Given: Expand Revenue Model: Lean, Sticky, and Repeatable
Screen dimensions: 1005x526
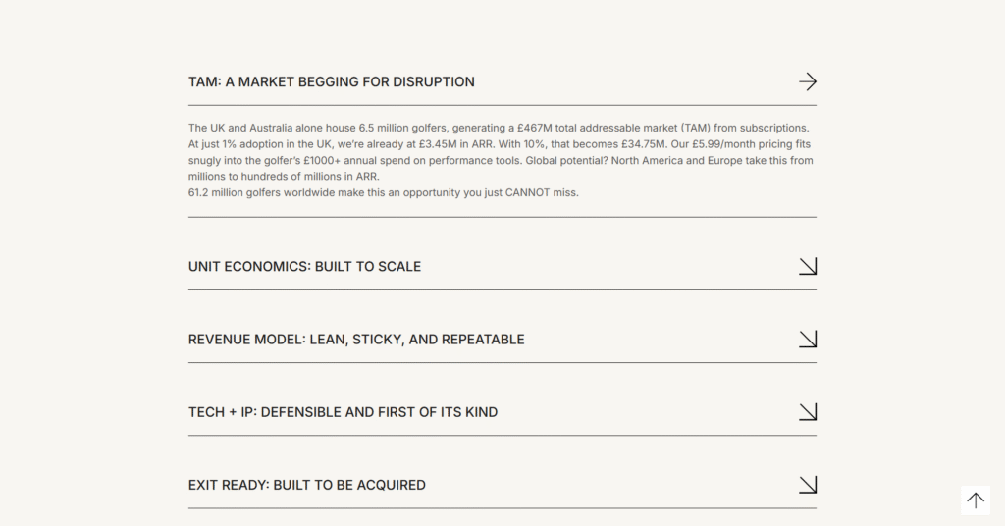Looking at the screenshot, I should (x=356, y=340).
